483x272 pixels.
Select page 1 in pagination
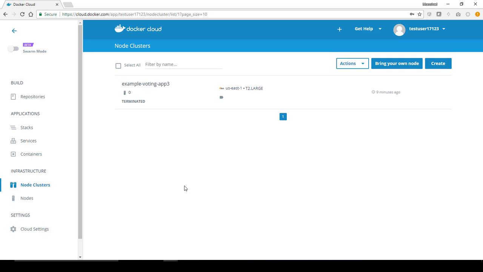(x=283, y=117)
